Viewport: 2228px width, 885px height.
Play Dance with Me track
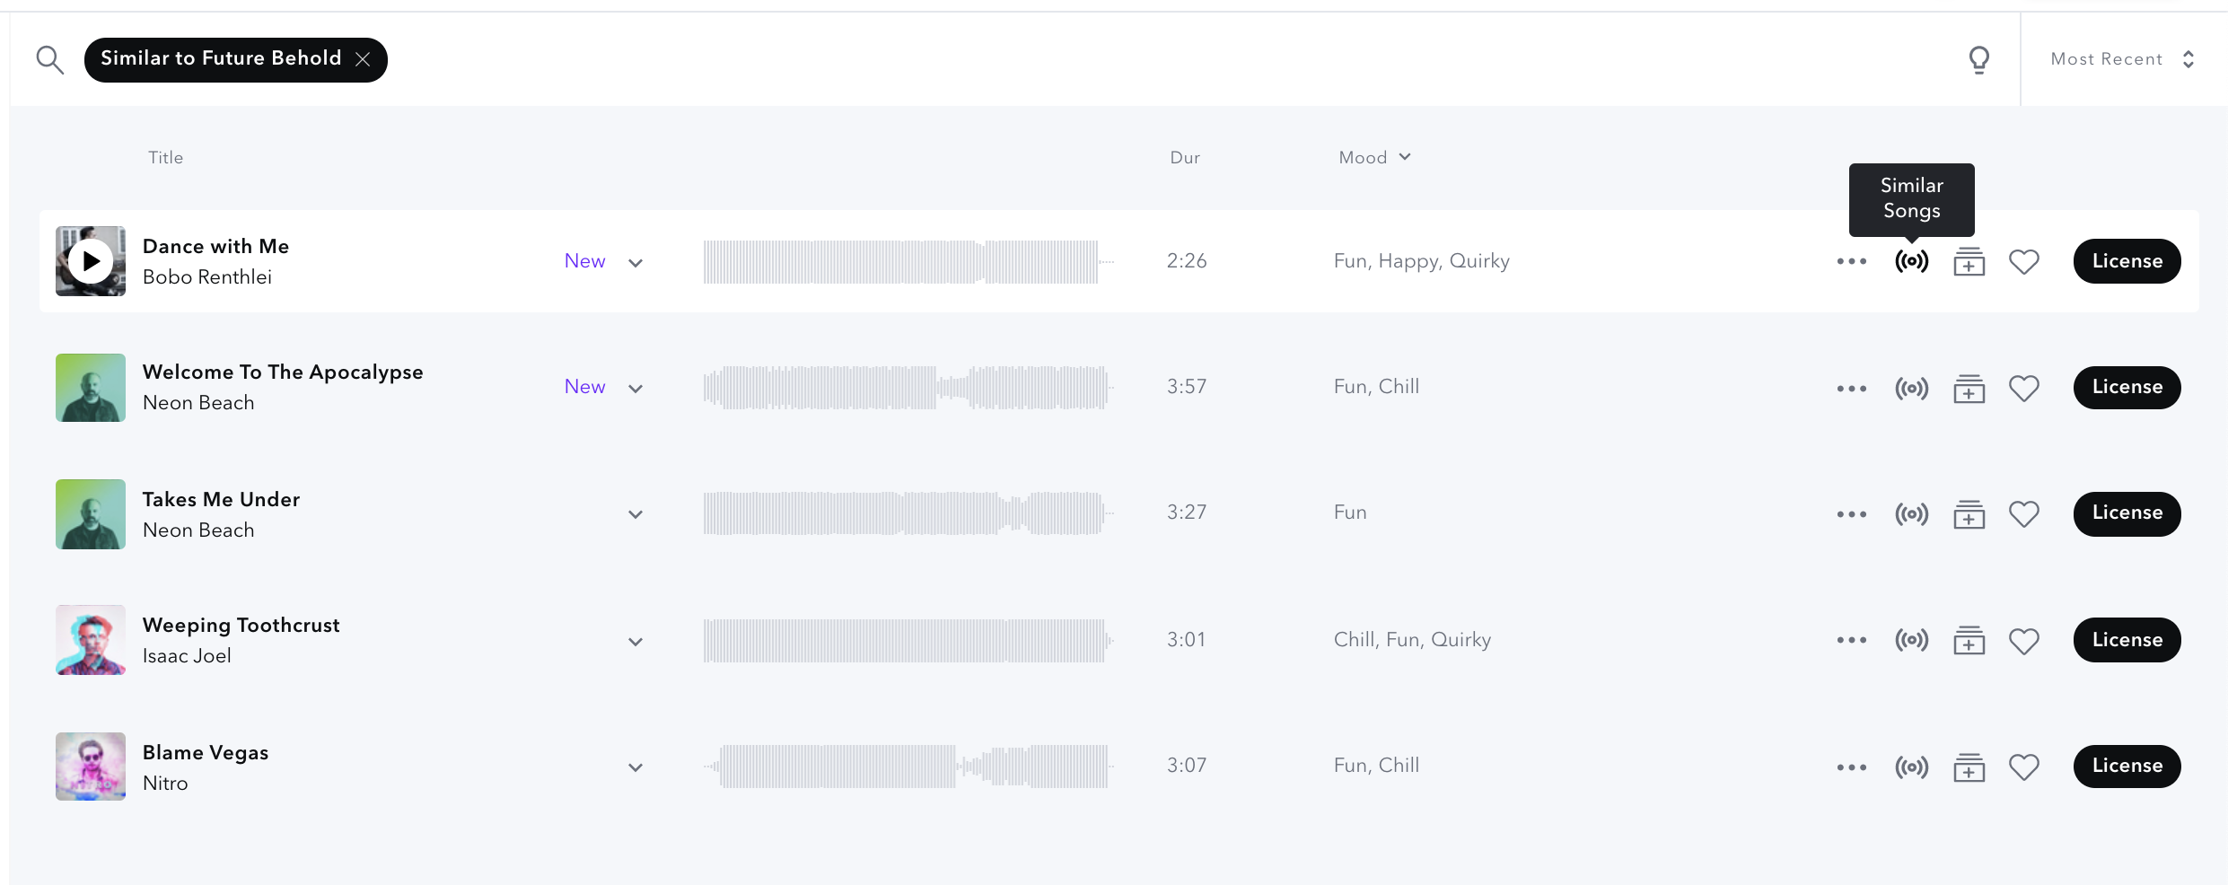(x=91, y=261)
